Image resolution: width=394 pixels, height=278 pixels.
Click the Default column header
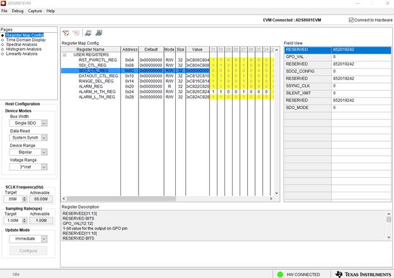[x=151, y=50]
